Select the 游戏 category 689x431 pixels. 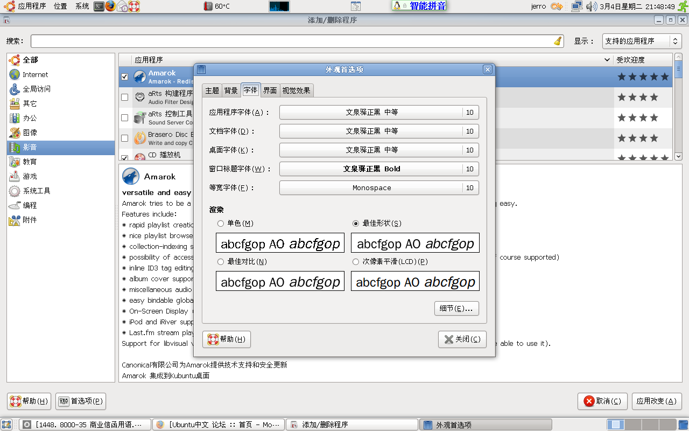(x=61, y=176)
